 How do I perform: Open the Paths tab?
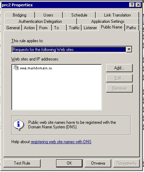[x=132, y=28]
